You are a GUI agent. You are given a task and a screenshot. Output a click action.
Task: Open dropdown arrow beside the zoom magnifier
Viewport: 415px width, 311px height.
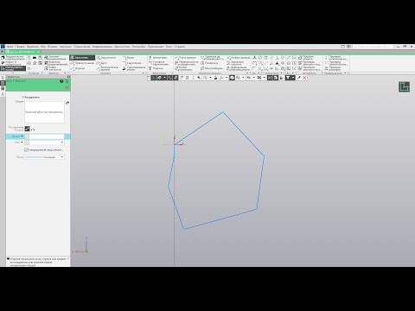(x=210, y=78)
